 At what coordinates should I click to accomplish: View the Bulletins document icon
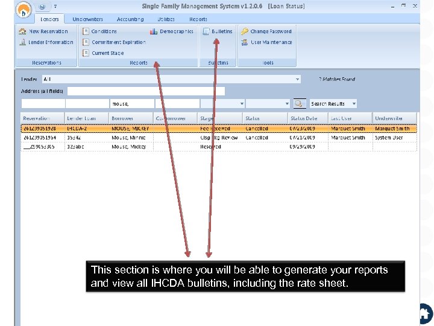pyautogui.click(x=206, y=31)
